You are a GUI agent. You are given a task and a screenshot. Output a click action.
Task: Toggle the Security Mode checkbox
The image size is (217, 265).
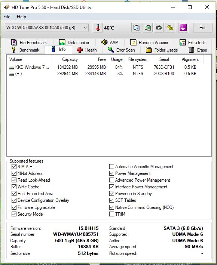[x=14, y=214]
